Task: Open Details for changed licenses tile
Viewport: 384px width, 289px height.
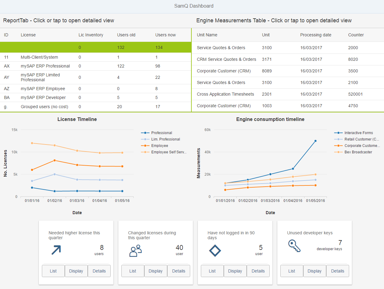Action: coord(179,271)
